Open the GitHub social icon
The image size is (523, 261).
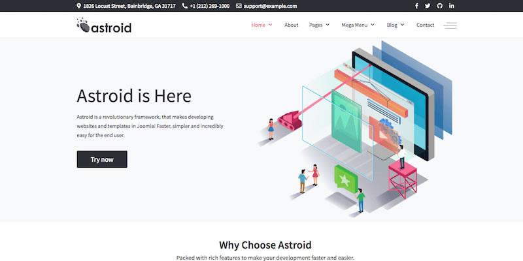click(439, 6)
